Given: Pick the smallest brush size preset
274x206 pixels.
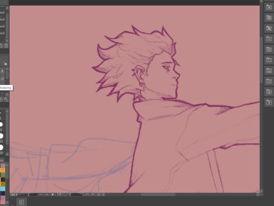Looking at the screenshot, I should [x=1, y=125].
